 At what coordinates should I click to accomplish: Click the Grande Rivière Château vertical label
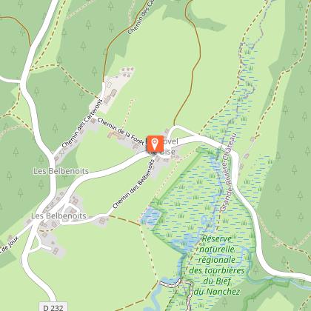click(229, 173)
